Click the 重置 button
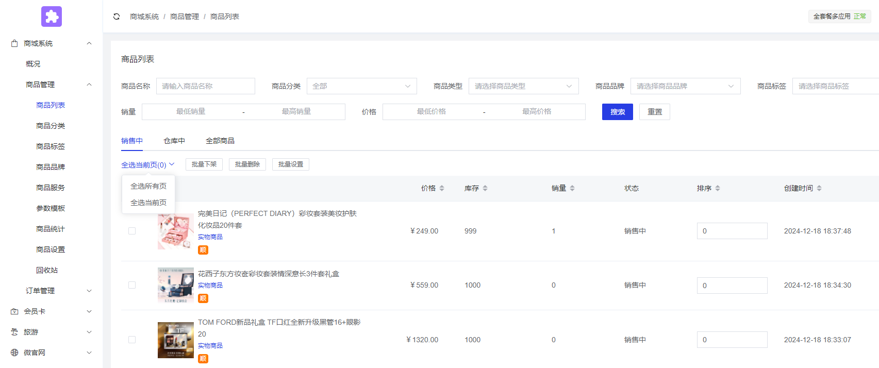 pos(655,112)
